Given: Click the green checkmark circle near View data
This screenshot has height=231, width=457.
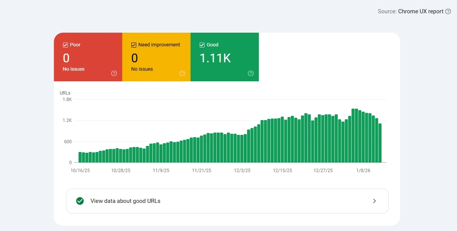Looking at the screenshot, I should 80,201.
